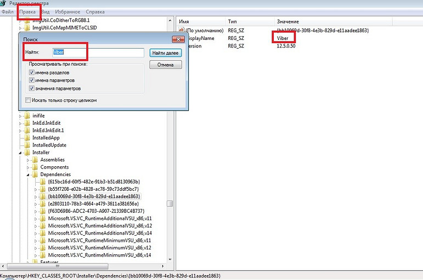Collapse the Dependencies tree node
Screen dimensions: 423x280
29,174
